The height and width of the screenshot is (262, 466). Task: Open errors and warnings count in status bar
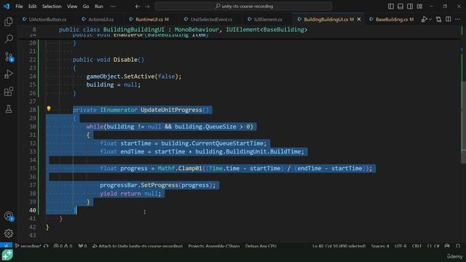[x=63, y=246]
